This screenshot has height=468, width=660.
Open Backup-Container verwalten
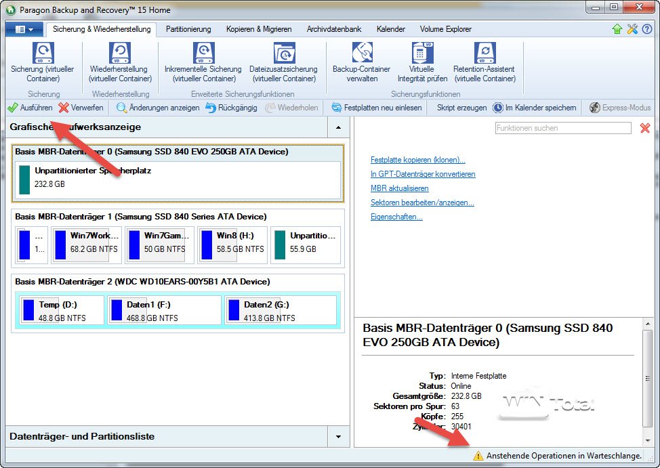[x=362, y=63]
